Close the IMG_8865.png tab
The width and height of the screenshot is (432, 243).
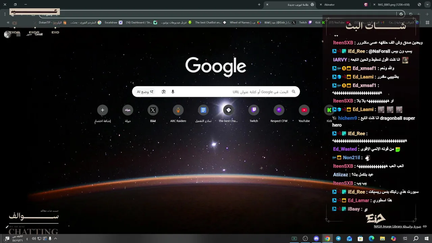point(374,4)
